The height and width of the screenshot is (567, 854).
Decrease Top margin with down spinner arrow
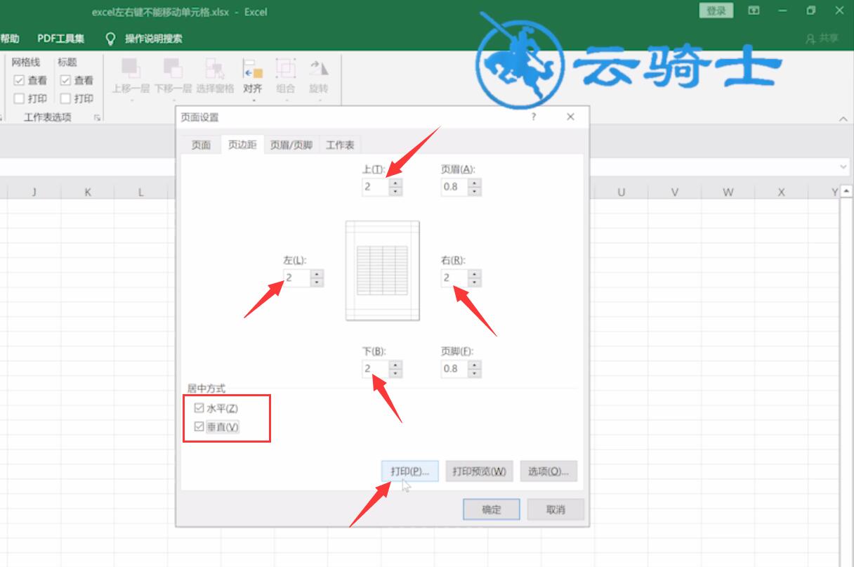point(395,191)
